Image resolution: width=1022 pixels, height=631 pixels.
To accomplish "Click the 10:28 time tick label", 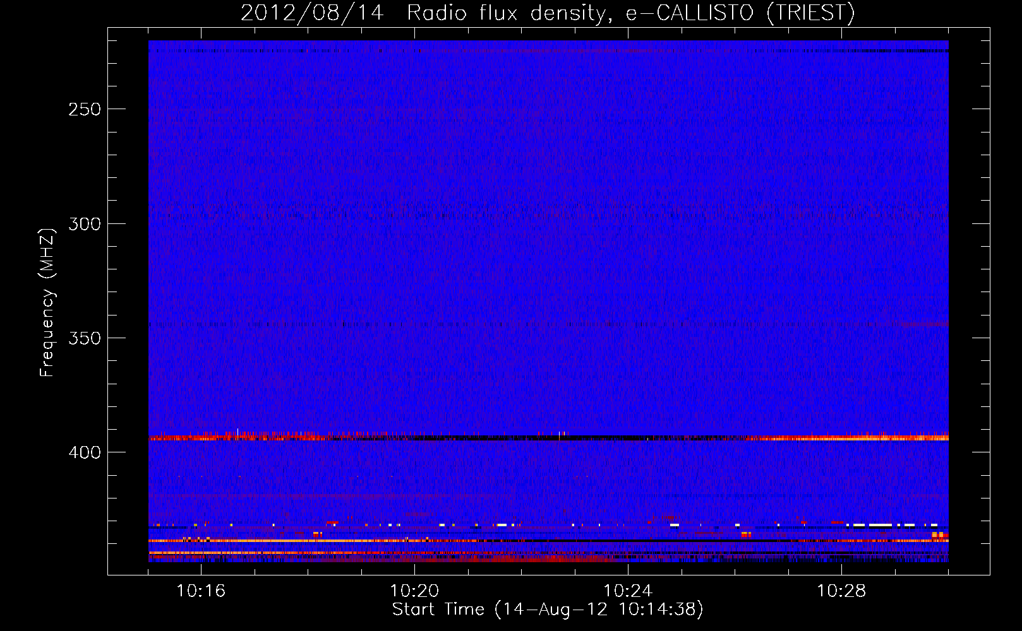I will pos(841,591).
